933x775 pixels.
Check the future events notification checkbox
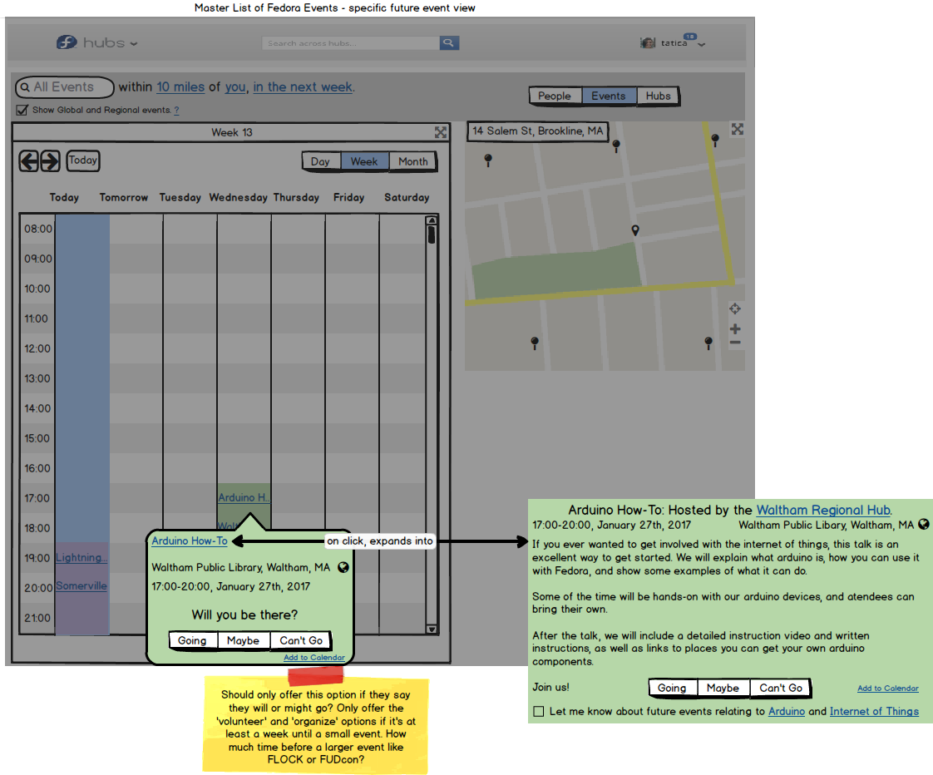(539, 711)
